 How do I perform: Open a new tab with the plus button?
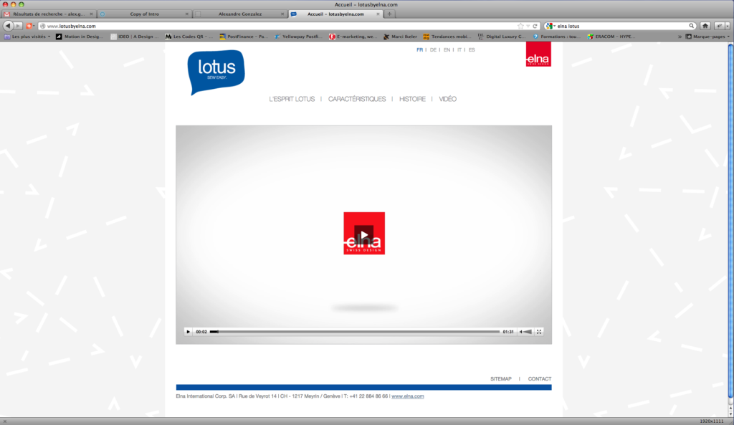pos(389,14)
